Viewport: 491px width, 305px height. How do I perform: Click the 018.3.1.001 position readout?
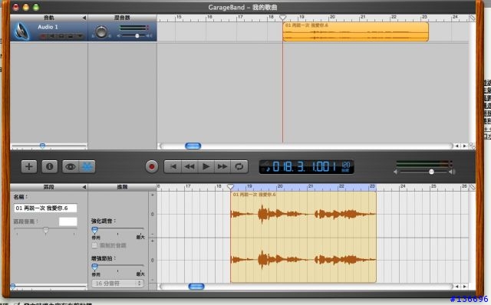pos(305,167)
